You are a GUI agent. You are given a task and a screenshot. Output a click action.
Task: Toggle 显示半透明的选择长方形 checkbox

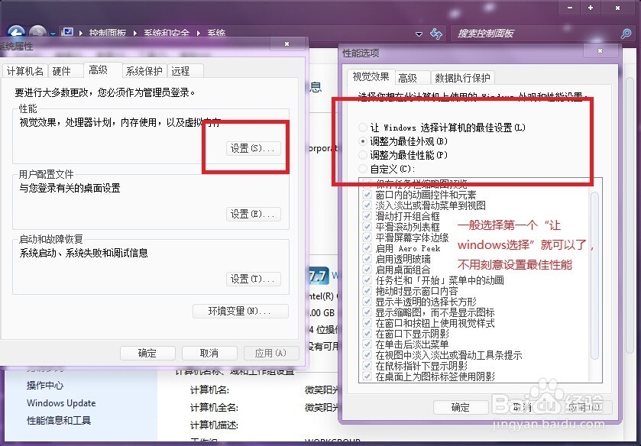point(367,302)
